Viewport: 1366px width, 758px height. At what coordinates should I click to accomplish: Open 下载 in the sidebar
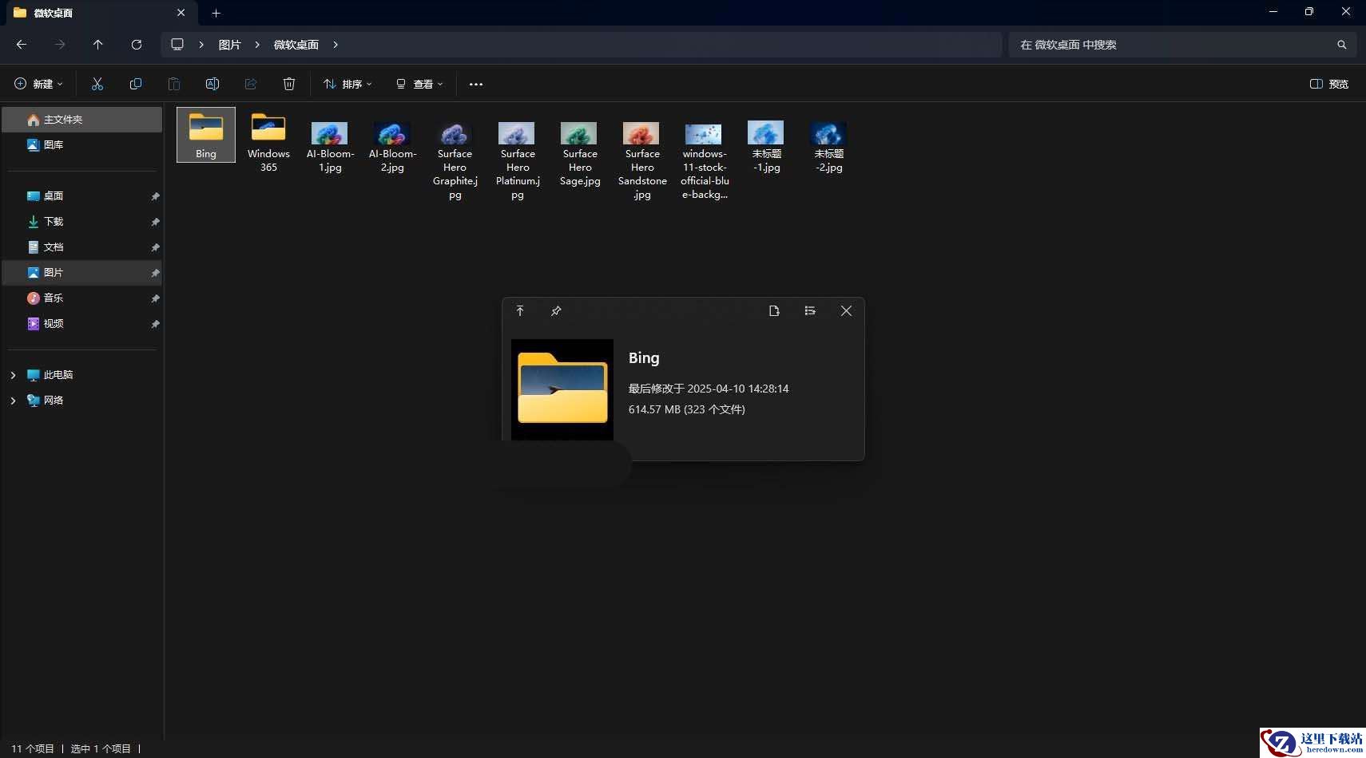click(82, 222)
